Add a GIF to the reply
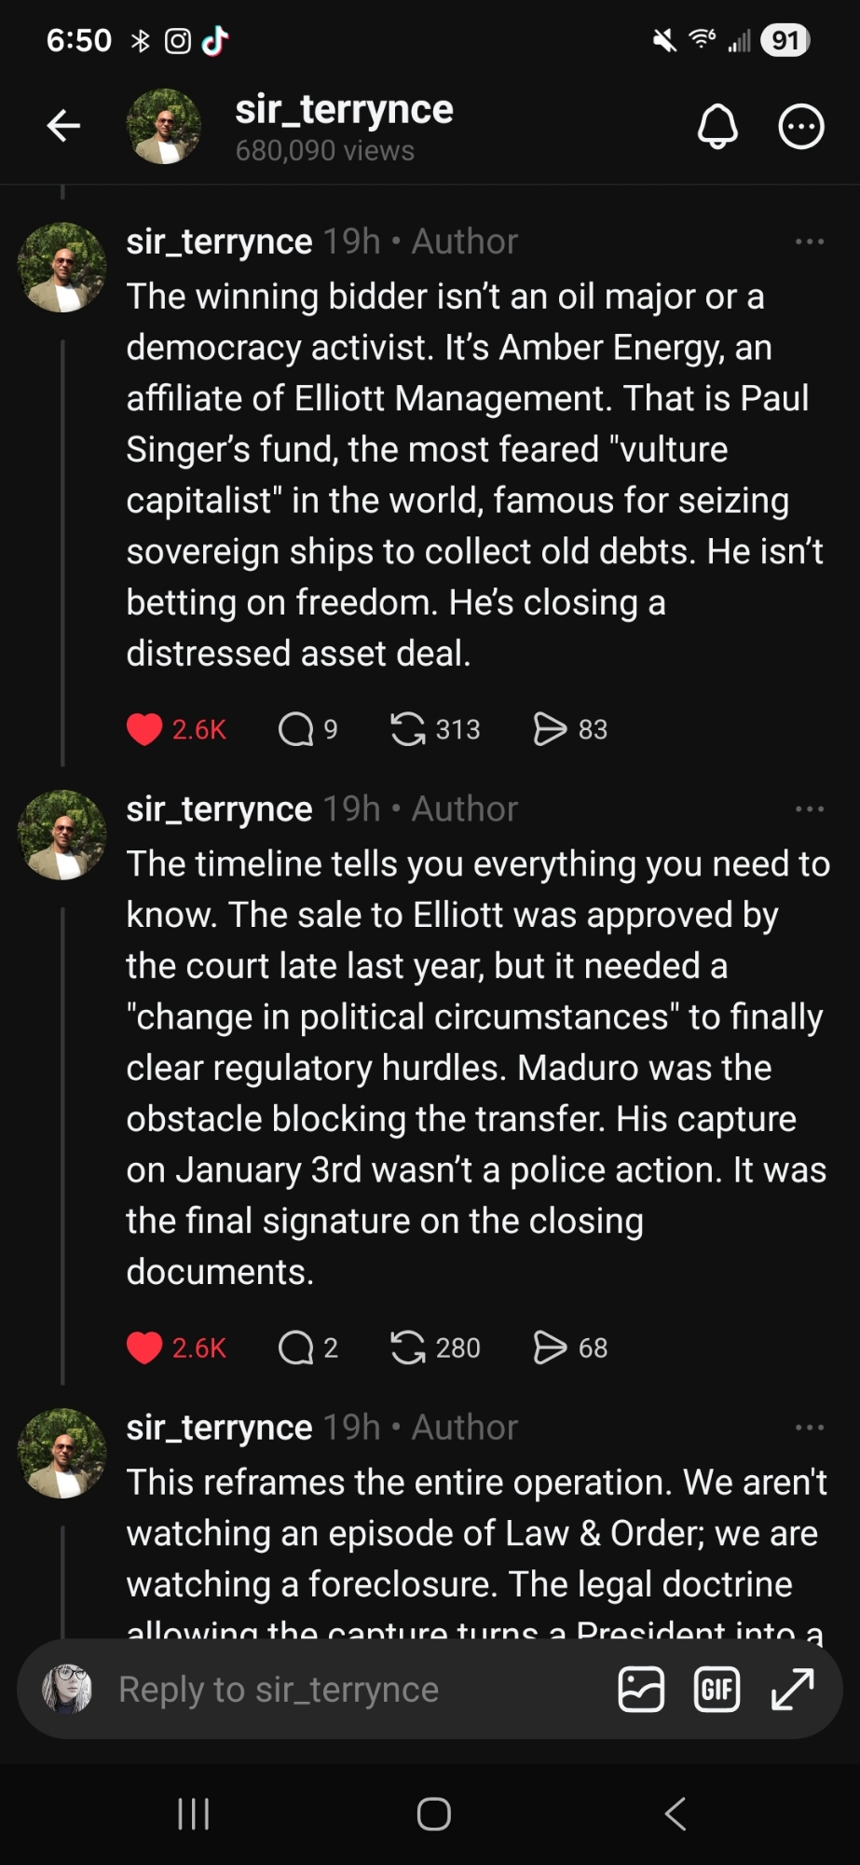860x1865 pixels. click(717, 1690)
